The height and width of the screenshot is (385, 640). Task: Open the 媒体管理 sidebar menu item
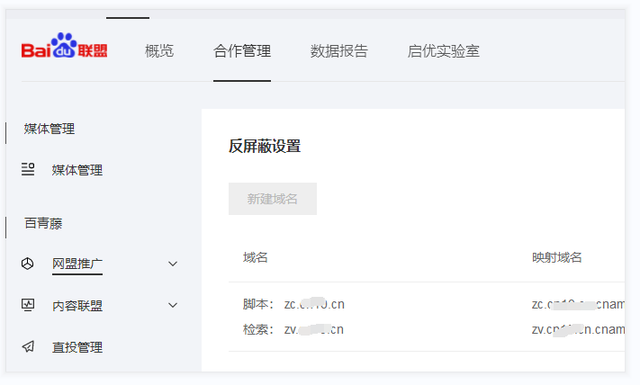[77, 170]
